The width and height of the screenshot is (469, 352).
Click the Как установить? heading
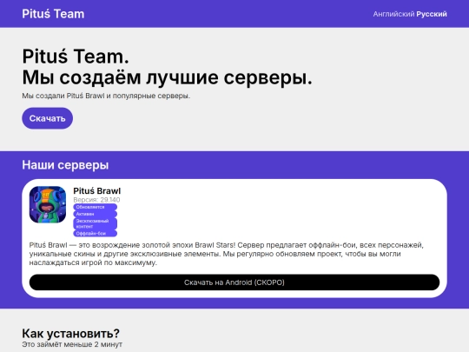70,333
